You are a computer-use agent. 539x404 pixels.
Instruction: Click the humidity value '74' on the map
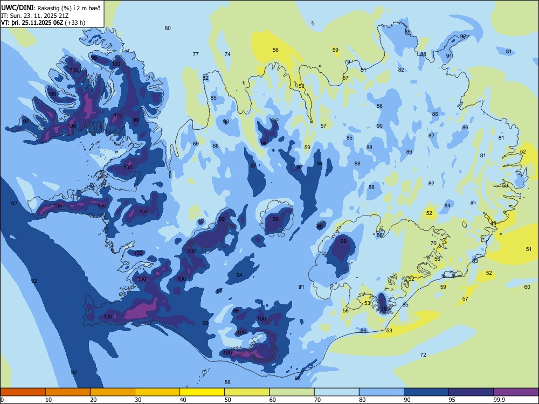[227, 54]
